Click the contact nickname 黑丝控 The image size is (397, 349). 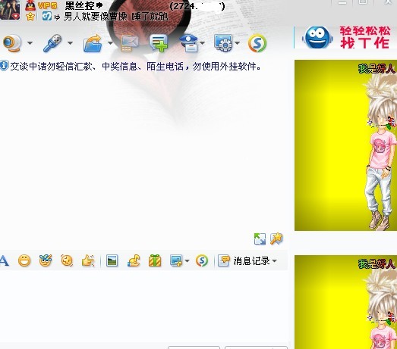click(x=80, y=5)
